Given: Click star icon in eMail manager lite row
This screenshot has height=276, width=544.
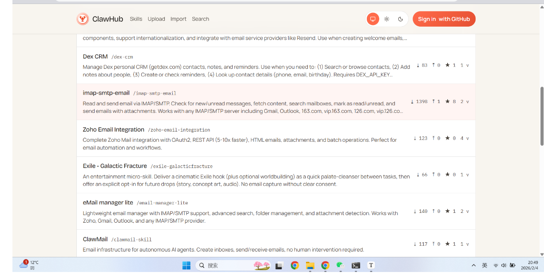Looking at the screenshot, I should click(448, 211).
